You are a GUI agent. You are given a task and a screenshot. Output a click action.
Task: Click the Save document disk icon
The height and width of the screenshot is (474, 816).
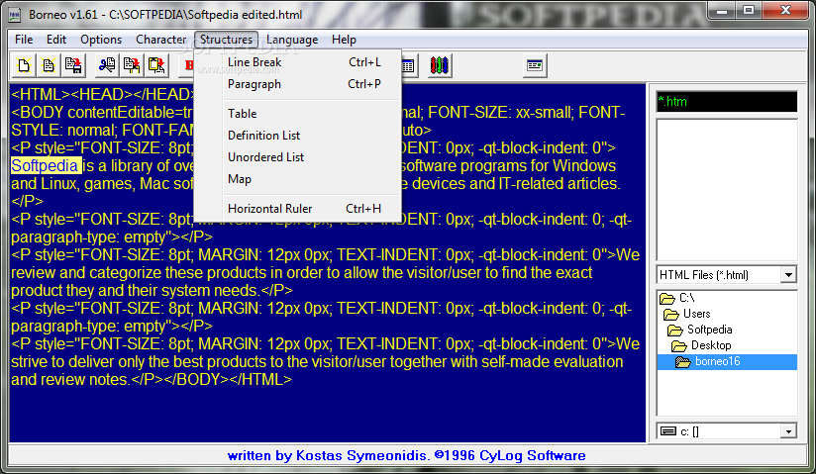(73, 65)
